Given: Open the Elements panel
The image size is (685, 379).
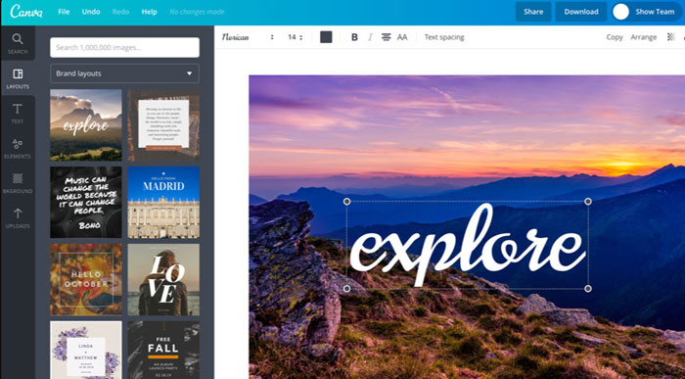Looking at the screenshot, I should (x=18, y=148).
